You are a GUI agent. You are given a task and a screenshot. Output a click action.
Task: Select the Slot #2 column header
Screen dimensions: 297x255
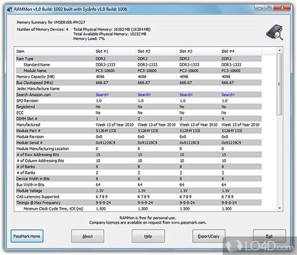point(144,52)
